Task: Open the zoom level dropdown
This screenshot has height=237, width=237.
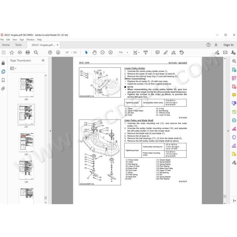Action: pos(127,52)
